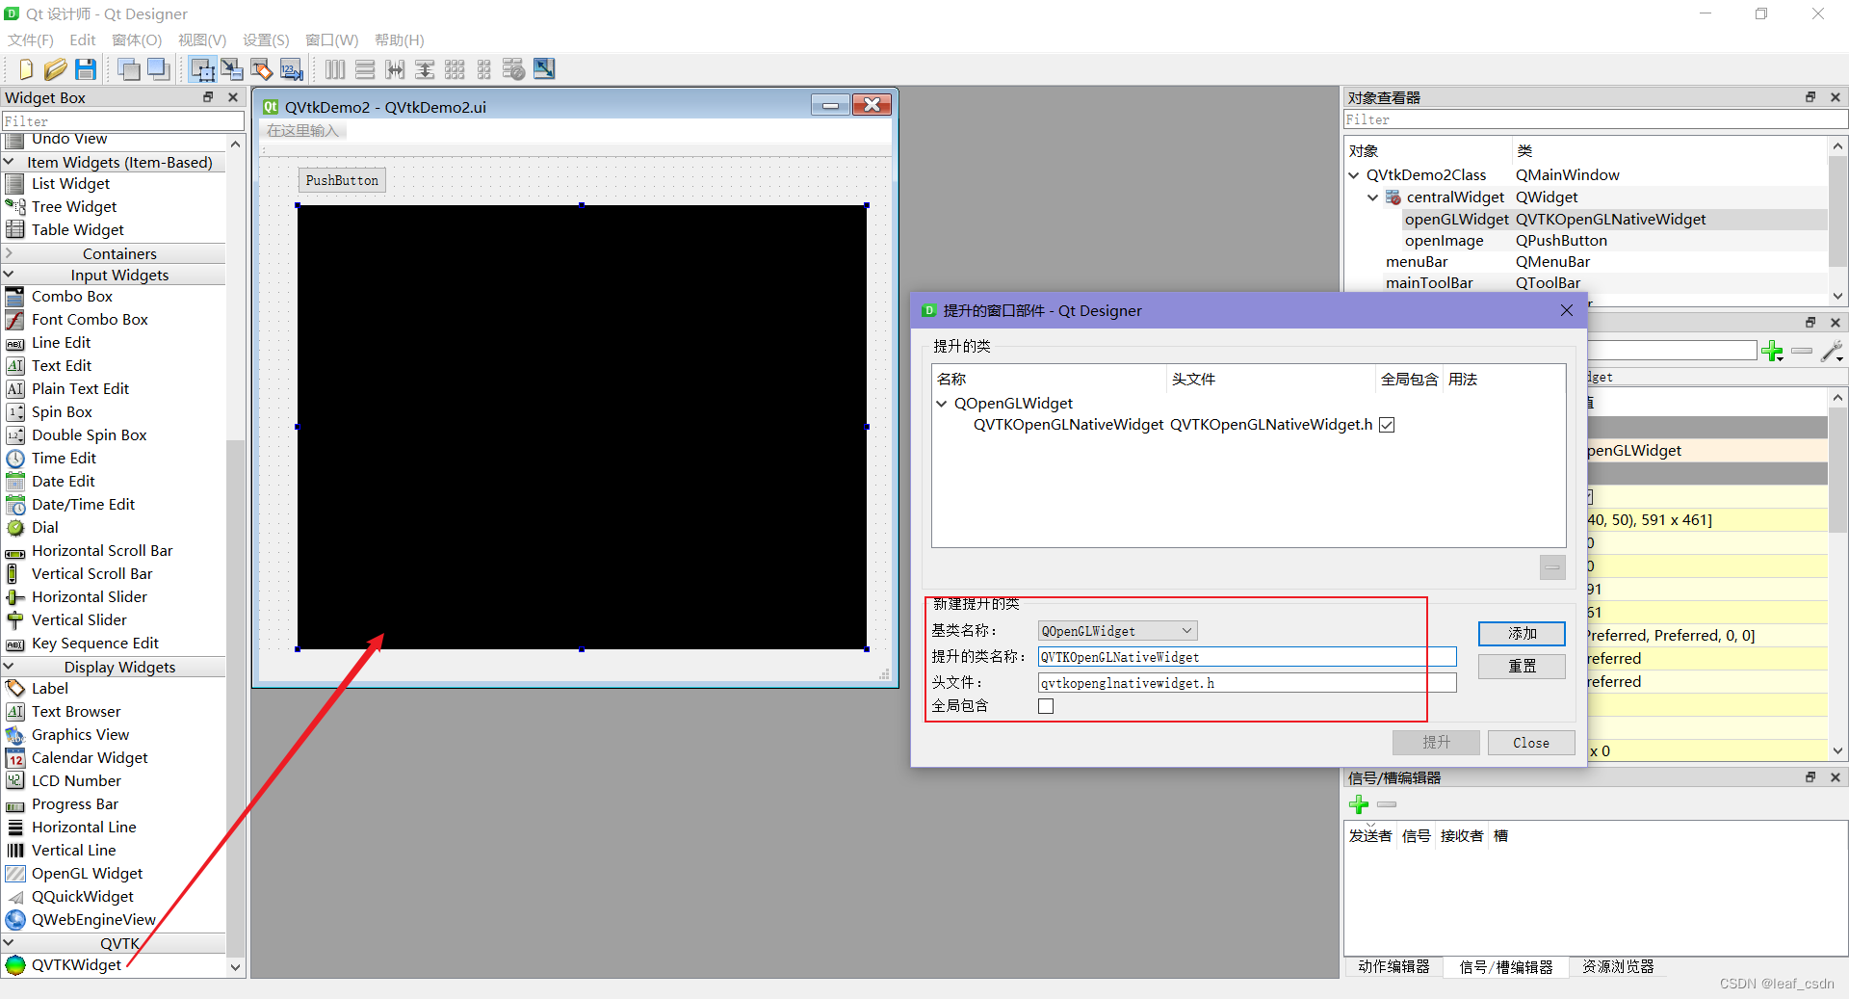The width and height of the screenshot is (1849, 999).
Task: Open a file with the folder icon
Action: coord(55,69)
